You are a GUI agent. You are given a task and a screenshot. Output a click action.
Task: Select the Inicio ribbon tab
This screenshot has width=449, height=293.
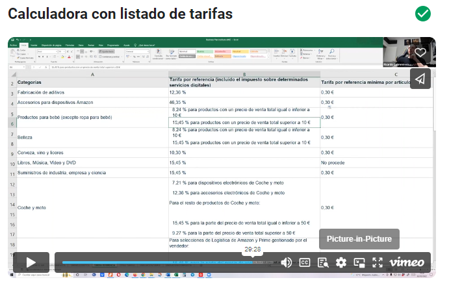(x=24, y=45)
